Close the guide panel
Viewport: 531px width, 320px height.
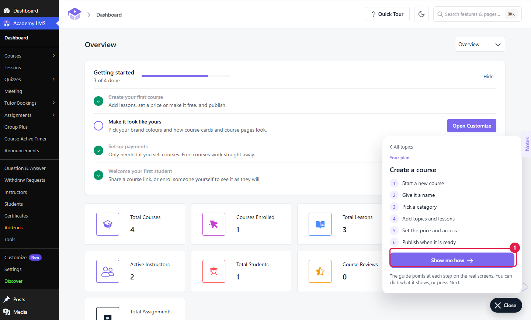(506, 305)
